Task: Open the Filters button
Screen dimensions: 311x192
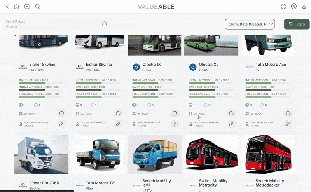Action: (296, 24)
